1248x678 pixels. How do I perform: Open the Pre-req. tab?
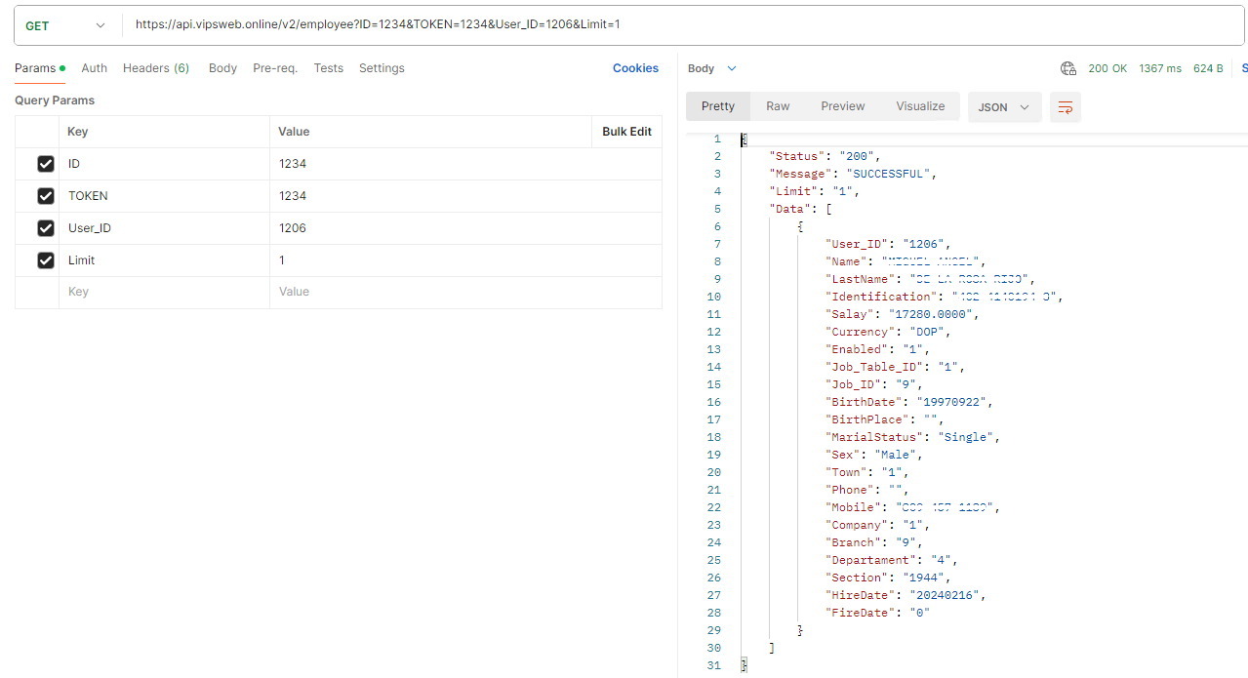click(x=275, y=68)
